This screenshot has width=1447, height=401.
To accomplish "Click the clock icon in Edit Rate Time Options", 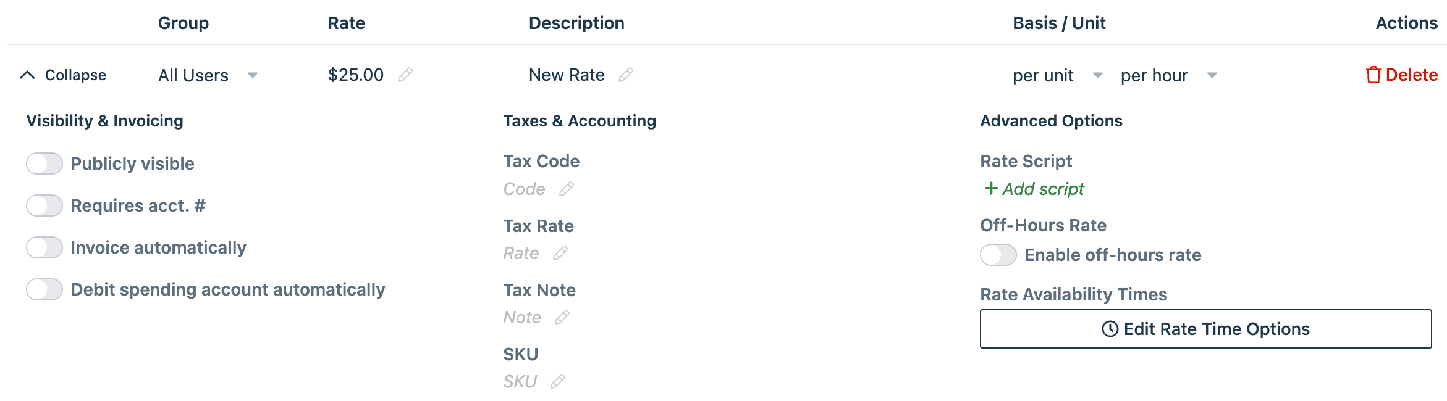I will click(1109, 329).
